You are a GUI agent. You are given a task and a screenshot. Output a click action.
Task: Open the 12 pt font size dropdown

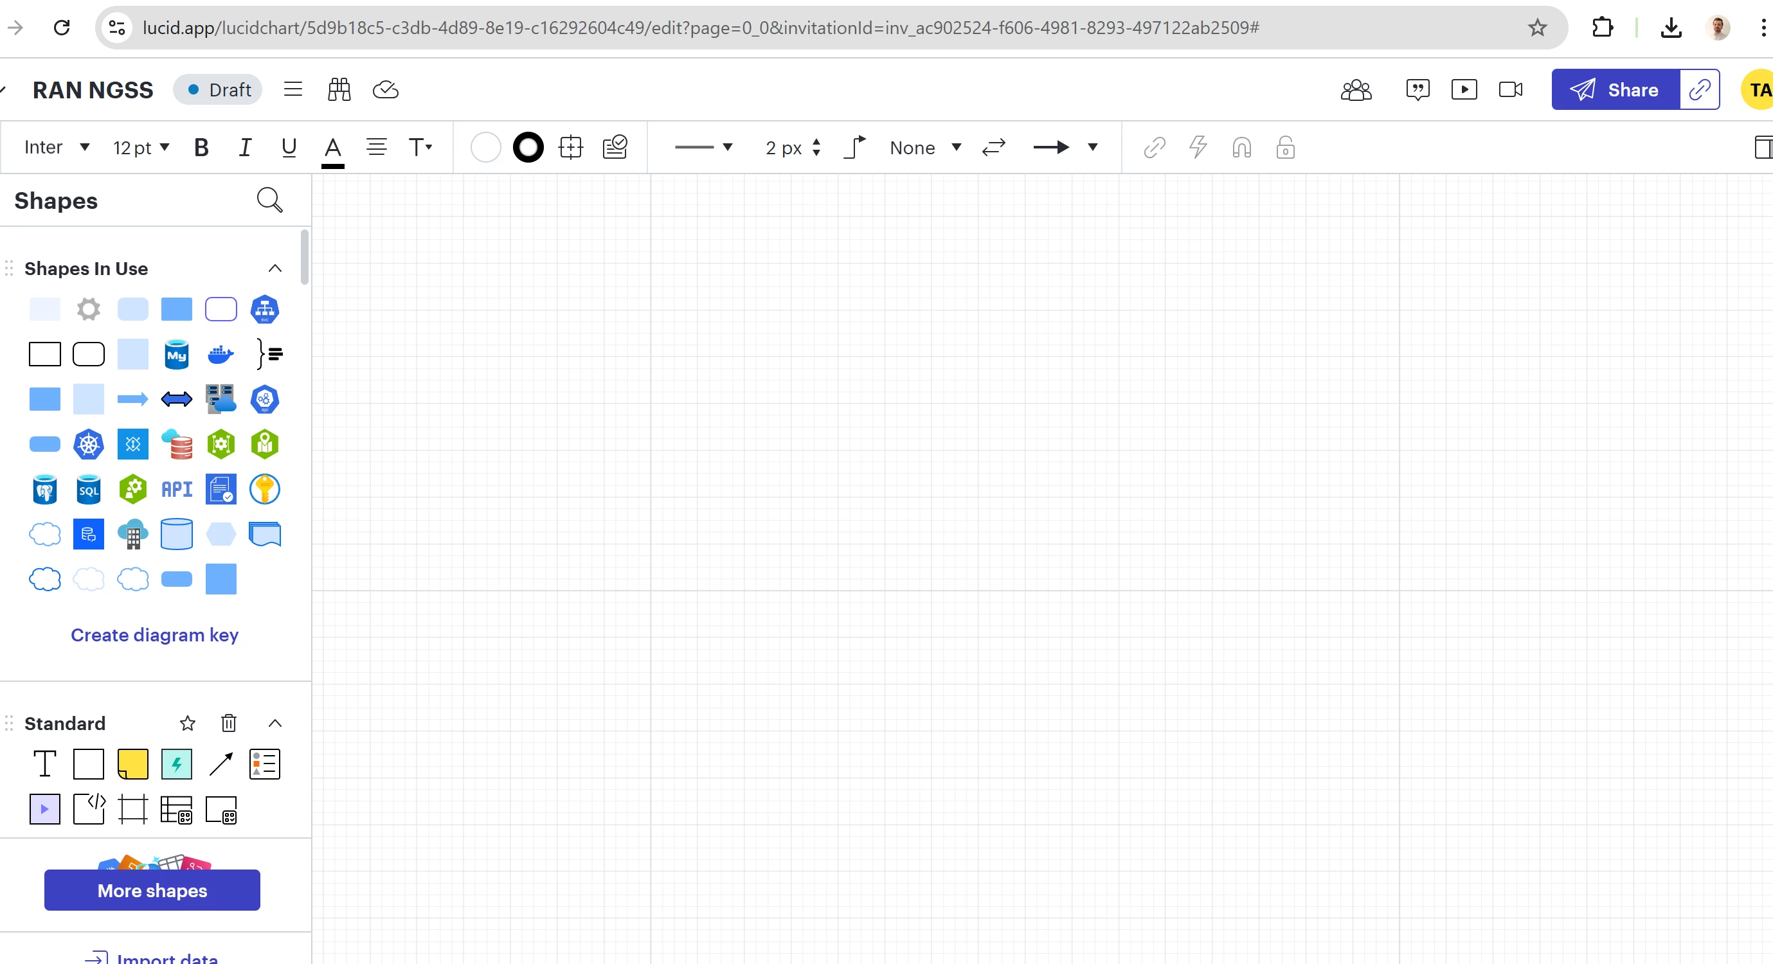[x=140, y=147]
